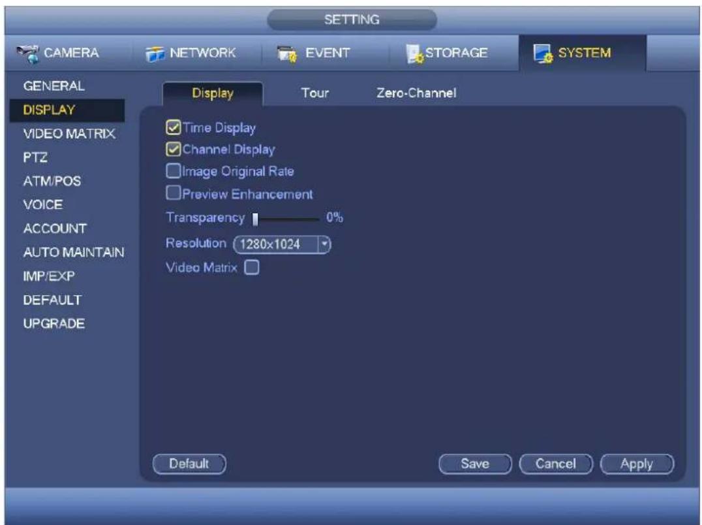Click the NETWORK tab icon
This screenshot has height=525, width=702.
[x=155, y=54]
